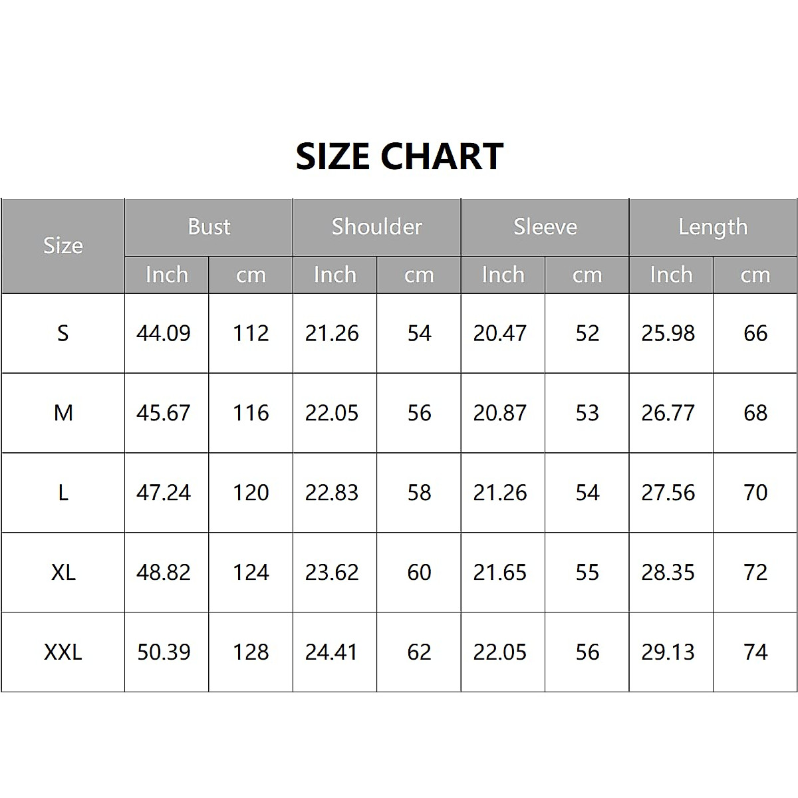Click the Shoulder column header
Viewport: 798px width, 798px height.
coord(376,227)
